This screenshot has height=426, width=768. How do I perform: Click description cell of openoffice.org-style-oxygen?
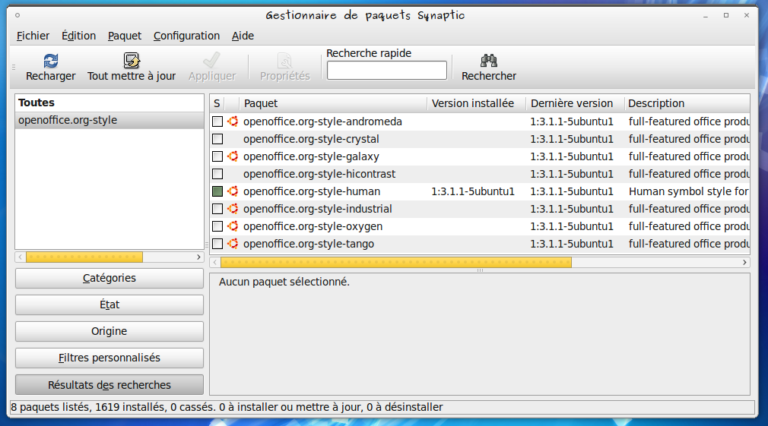pyautogui.click(x=689, y=226)
